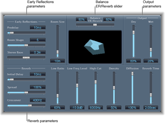This screenshot has height=124, width=165.
Task: Click the Predelay 10ms value field
Action: click(38, 28)
